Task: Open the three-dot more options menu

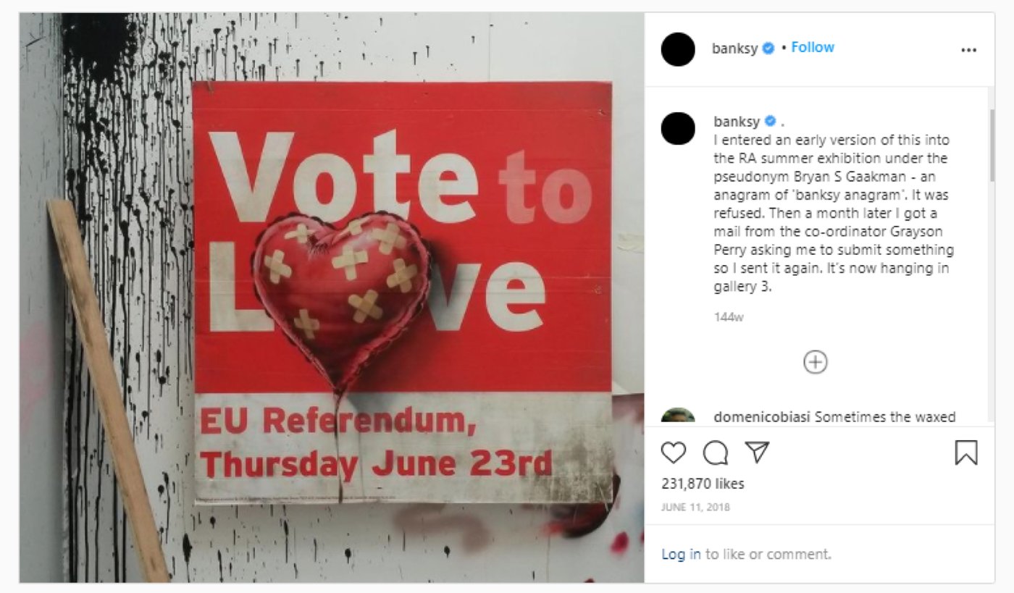Action: point(968,50)
